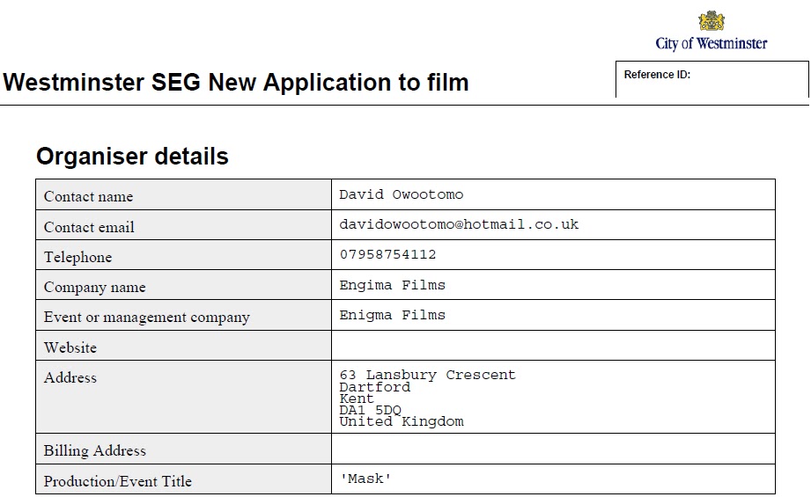The height and width of the screenshot is (497, 811).
Task: Click the Production/Event Title label cell
Action: (184, 479)
